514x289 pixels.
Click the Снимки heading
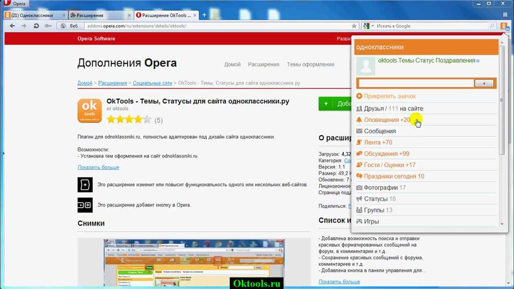coord(91,224)
